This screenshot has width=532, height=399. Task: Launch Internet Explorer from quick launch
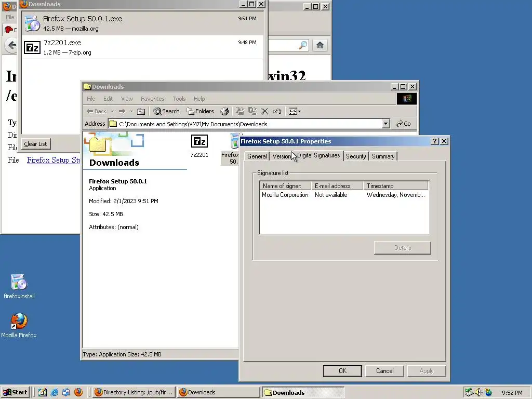pyautogui.click(x=54, y=392)
